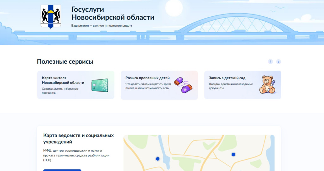Click the green resident card illustration
This screenshot has width=324, height=171.
100,85
